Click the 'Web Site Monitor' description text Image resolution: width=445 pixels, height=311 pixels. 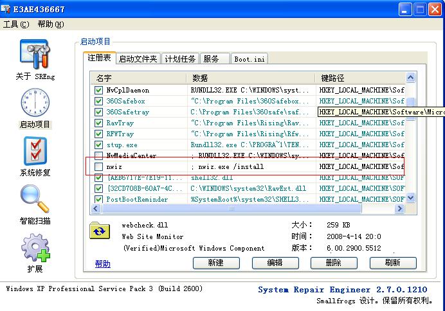pyautogui.click(x=152, y=236)
